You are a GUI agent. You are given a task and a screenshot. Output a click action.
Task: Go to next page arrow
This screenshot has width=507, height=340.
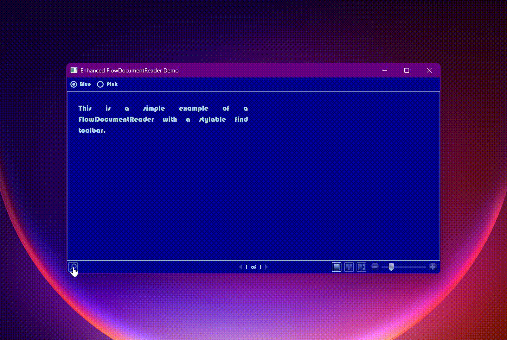266,267
